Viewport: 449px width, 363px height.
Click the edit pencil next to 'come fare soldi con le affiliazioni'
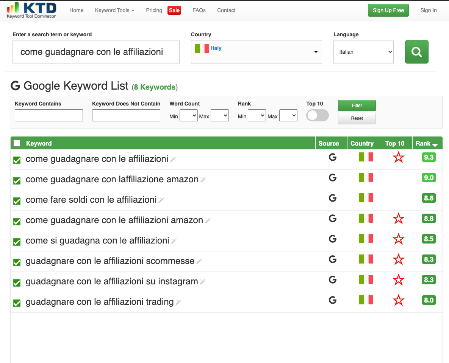[161, 200]
